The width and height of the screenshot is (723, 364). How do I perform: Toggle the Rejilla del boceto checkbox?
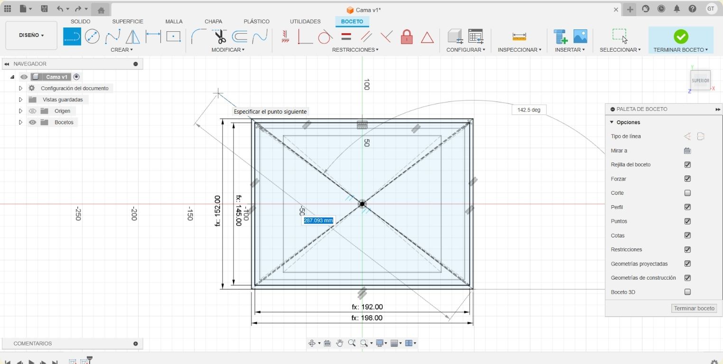pyautogui.click(x=687, y=164)
